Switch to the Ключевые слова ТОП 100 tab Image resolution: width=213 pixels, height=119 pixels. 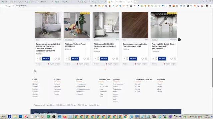pyautogui.click(x=41, y=2)
